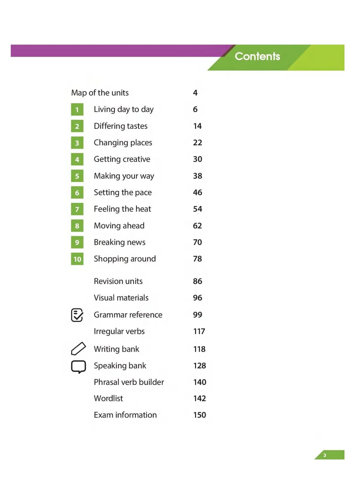
Task: Jump to Getting creative unit
Action: click(122, 159)
